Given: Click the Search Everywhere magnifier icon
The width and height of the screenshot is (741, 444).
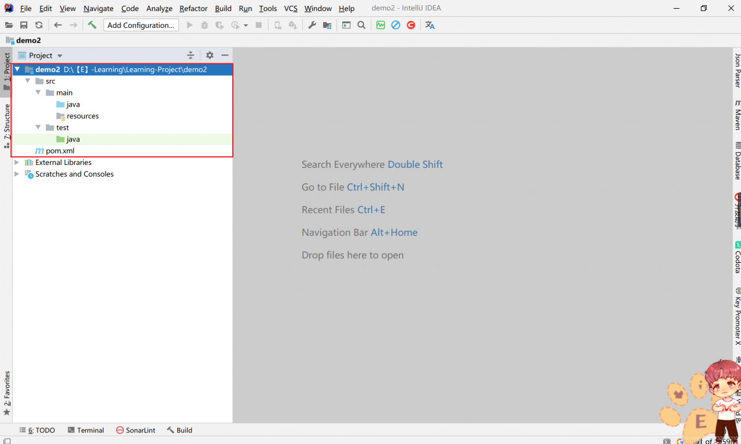Looking at the screenshot, I should tap(361, 25).
